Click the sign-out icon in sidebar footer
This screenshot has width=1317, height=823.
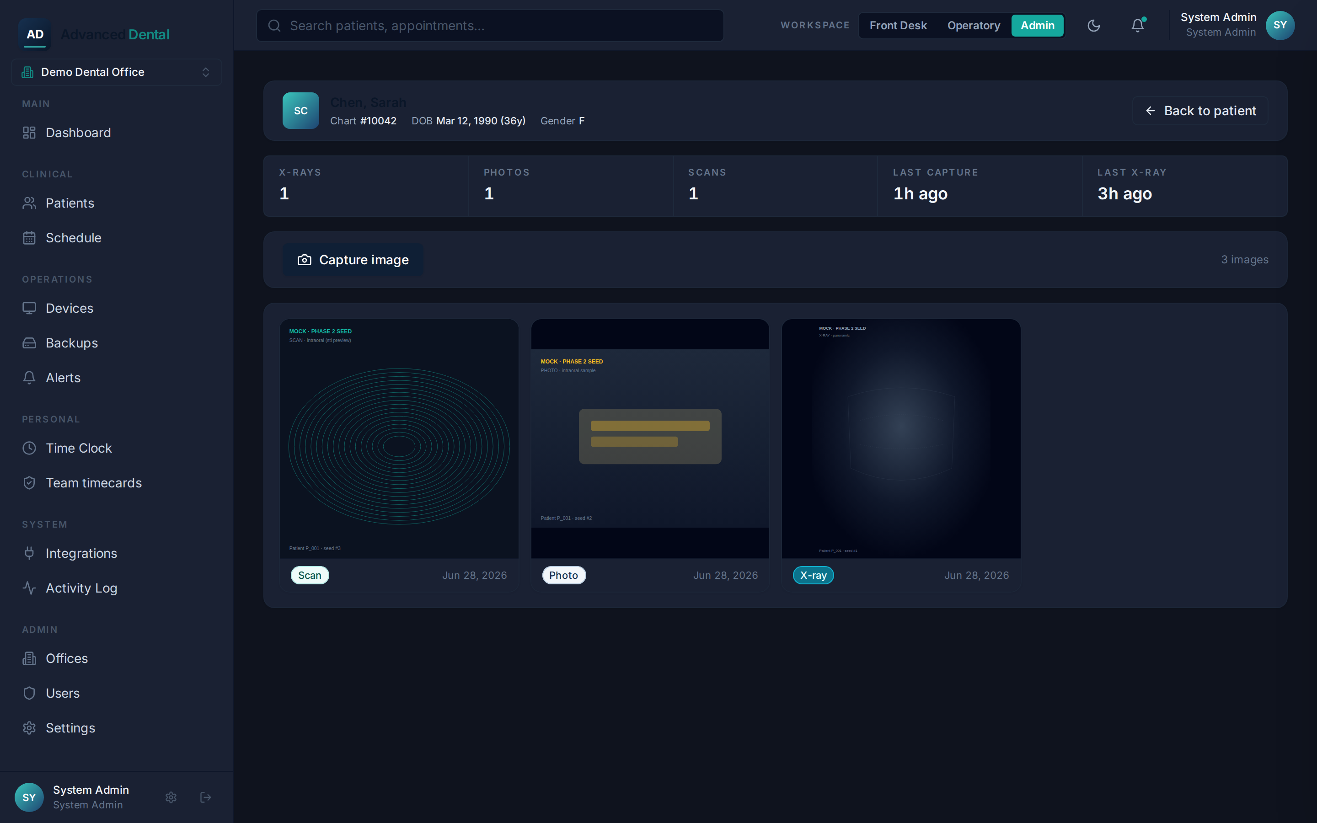(206, 797)
